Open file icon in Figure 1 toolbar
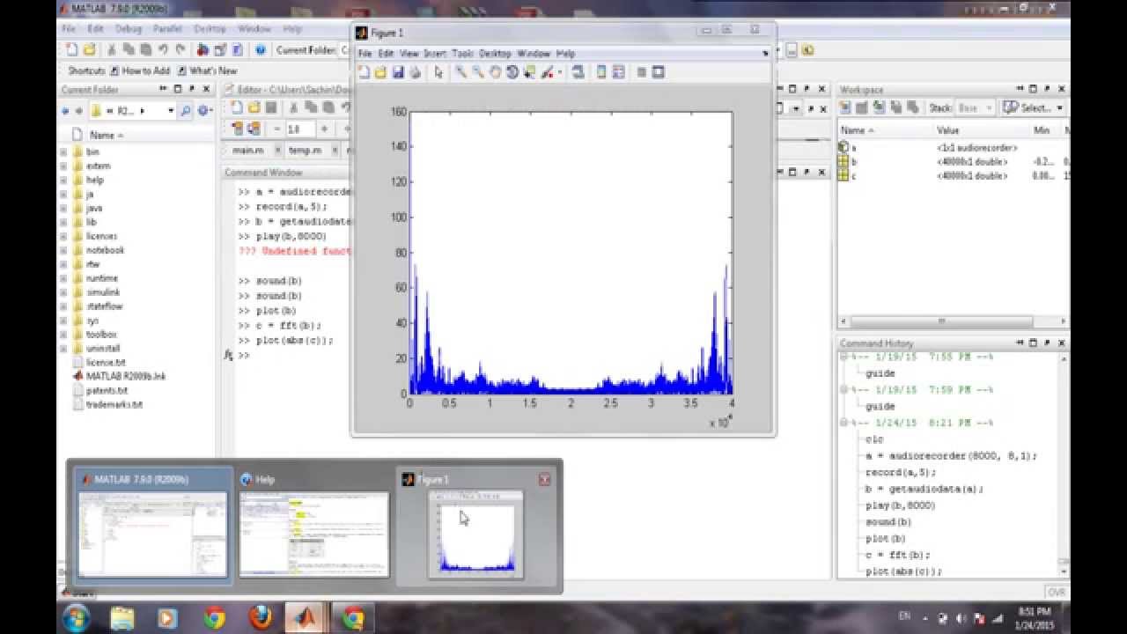The height and width of the screenshot is (634, 1127). coord(380,72)
